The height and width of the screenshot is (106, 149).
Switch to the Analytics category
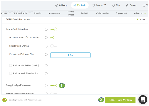85,13
